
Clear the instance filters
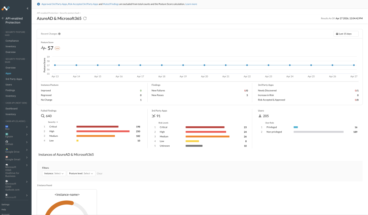100,173
